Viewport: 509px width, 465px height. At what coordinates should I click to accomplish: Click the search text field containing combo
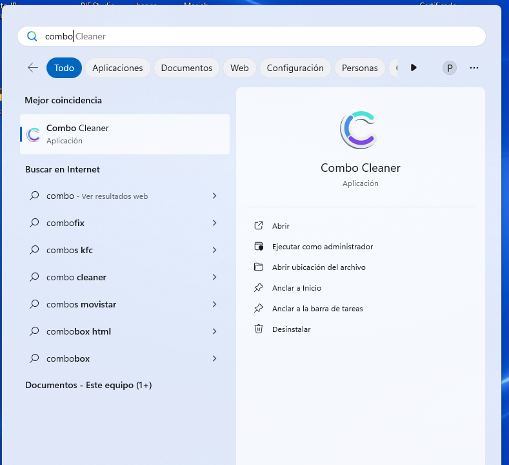tap(251, 36)
